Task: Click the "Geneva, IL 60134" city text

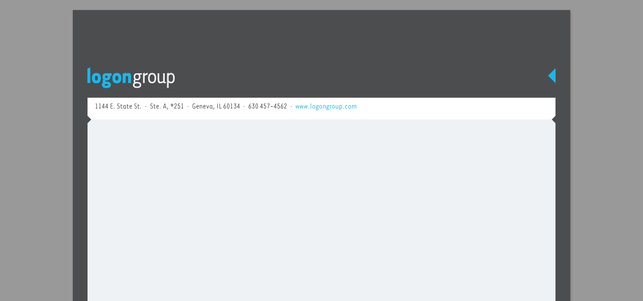Action: [x=216, y=106]
